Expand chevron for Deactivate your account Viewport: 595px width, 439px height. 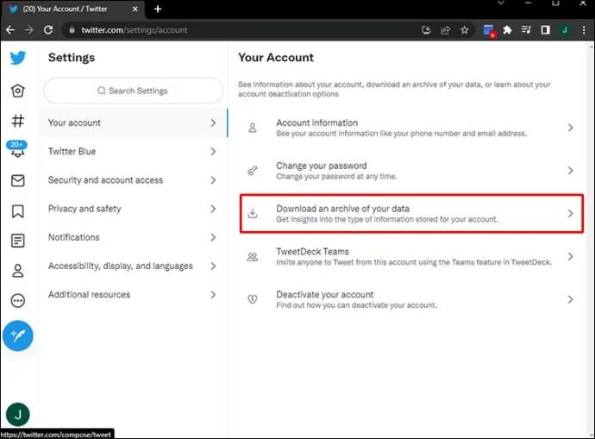570,299
